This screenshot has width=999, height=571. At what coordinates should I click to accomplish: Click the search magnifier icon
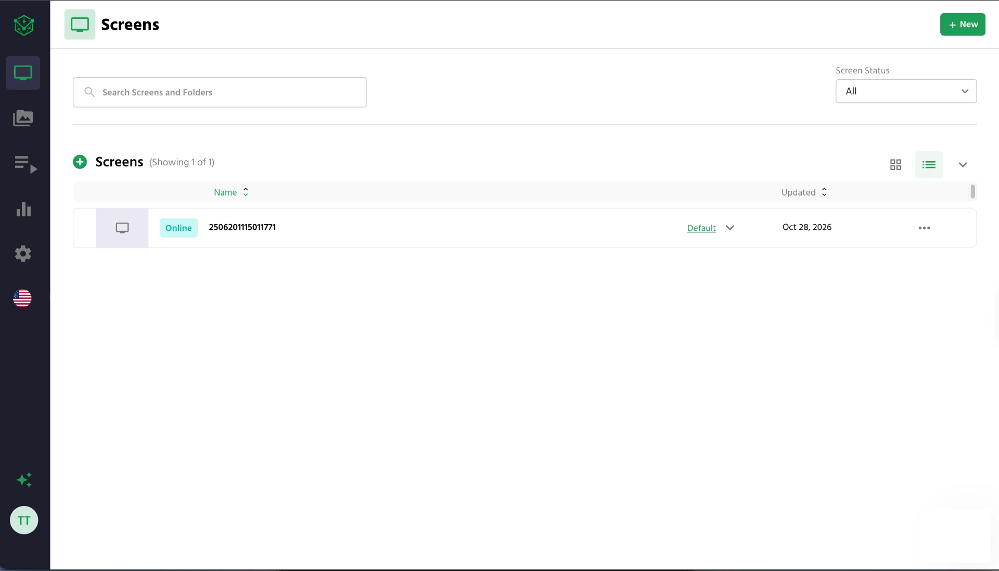[89, 92]
